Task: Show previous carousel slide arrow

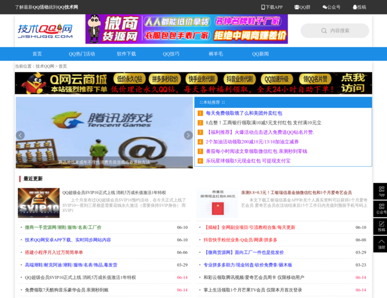Action: click(20, 135)
